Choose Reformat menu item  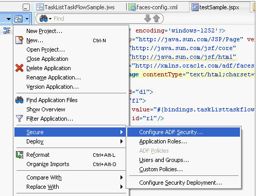point(71,155)
